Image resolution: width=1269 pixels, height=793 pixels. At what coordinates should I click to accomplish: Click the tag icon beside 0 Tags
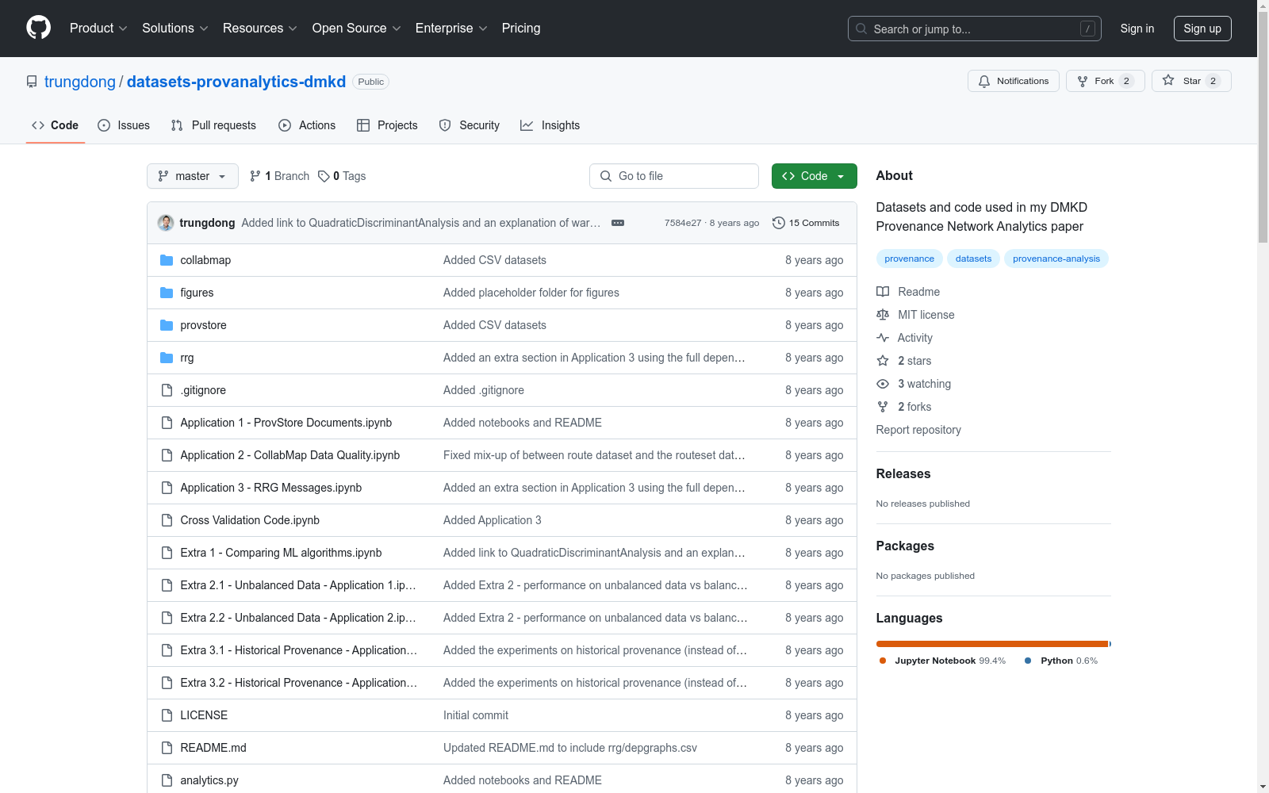(324, 176)
